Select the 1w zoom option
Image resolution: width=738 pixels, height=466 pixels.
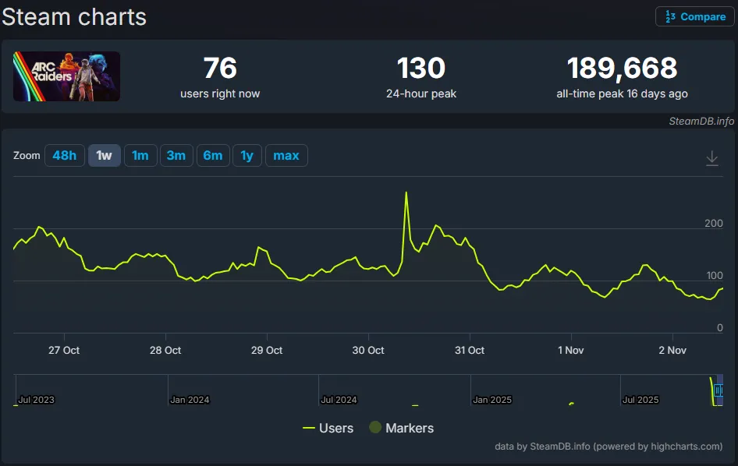(104, 156)
